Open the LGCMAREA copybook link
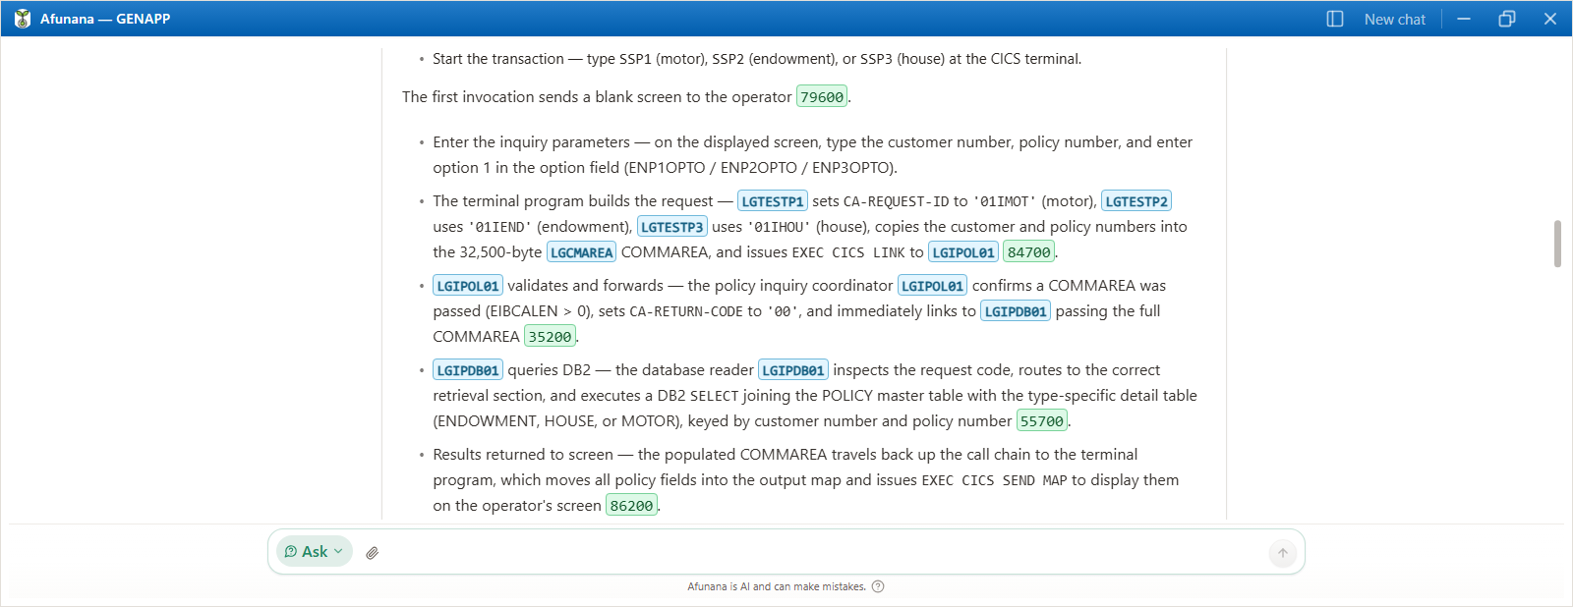The image size is (1573, 607). coord(581,252)
